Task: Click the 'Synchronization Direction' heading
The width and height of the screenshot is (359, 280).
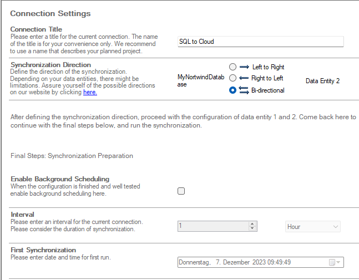Action: click(x=51, y=65)
